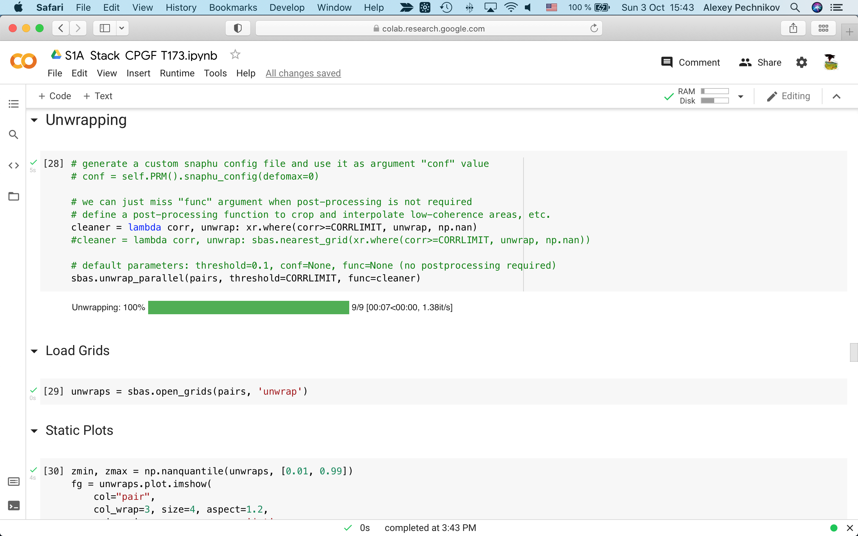Viewport: 858px width, 536px height.
Task: Collapse the Unwrapping section
Action: coord(34,120)
